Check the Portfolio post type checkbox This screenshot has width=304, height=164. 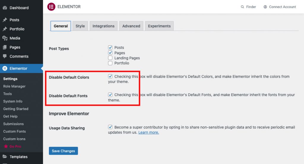[110, 63]
